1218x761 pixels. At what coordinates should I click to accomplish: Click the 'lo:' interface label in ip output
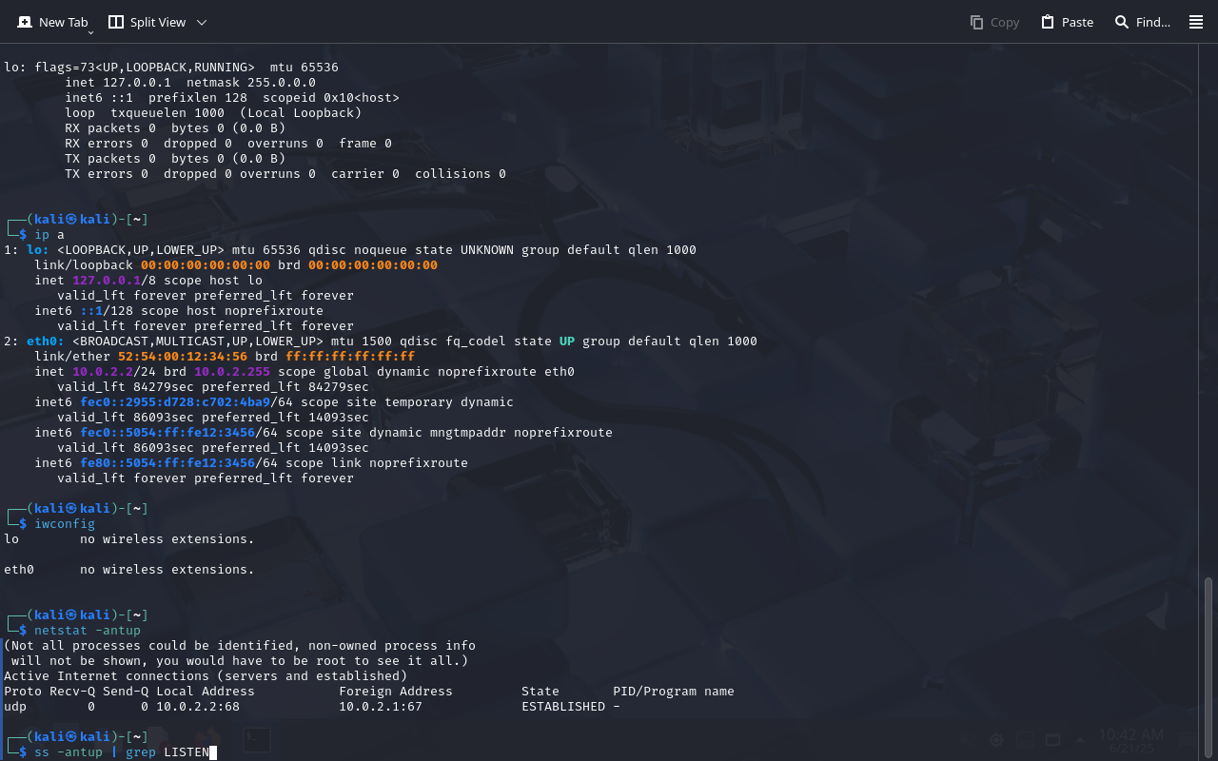38,250
